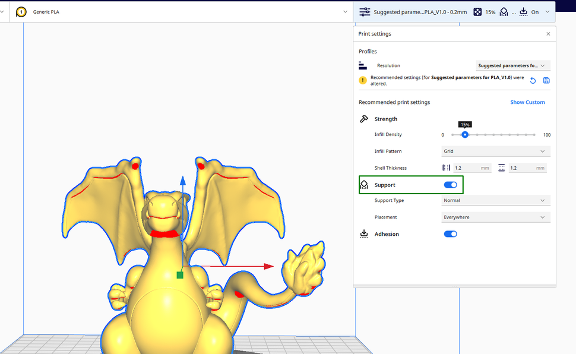Click the Show Custom link
Viewport: 576px width, 354px height.
[527, 102]
